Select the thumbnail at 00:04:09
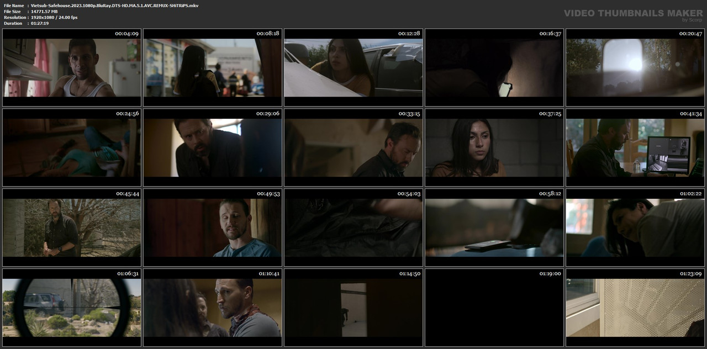Viewport: 707px width, 349px height. coord(72,67)
